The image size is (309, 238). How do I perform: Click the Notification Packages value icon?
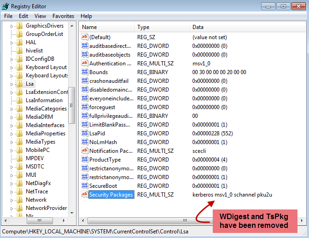84,151
